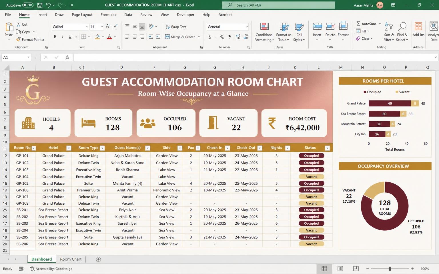This screenshot has width=439, height=274.
Task: Open the Name Box dropdown arrow
Action: coord(28,57)
